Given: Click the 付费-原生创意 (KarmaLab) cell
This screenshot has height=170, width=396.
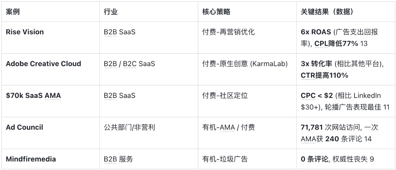Looking at the screenshot, I should click(x=245, y=64).
